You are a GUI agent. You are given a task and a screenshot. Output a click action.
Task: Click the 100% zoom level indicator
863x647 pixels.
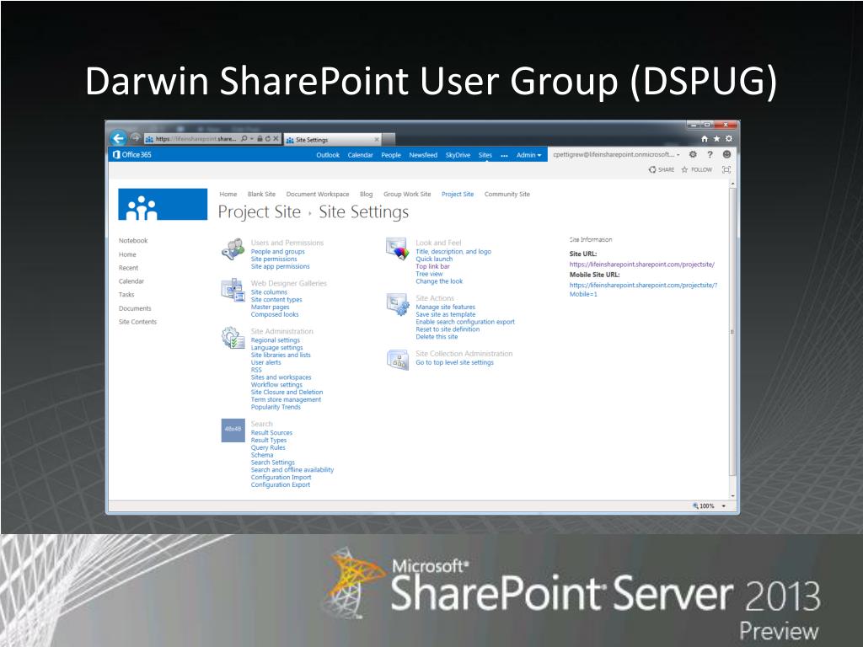(704, 506)
